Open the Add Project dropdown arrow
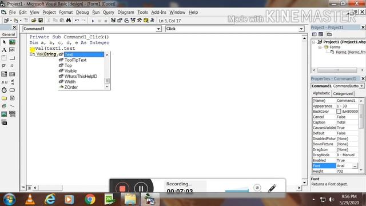 pos(11,21)
